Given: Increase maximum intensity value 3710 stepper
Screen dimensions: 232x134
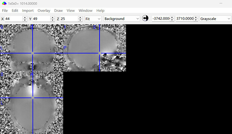Looking at the screenshot, I should tap(196, 17).
